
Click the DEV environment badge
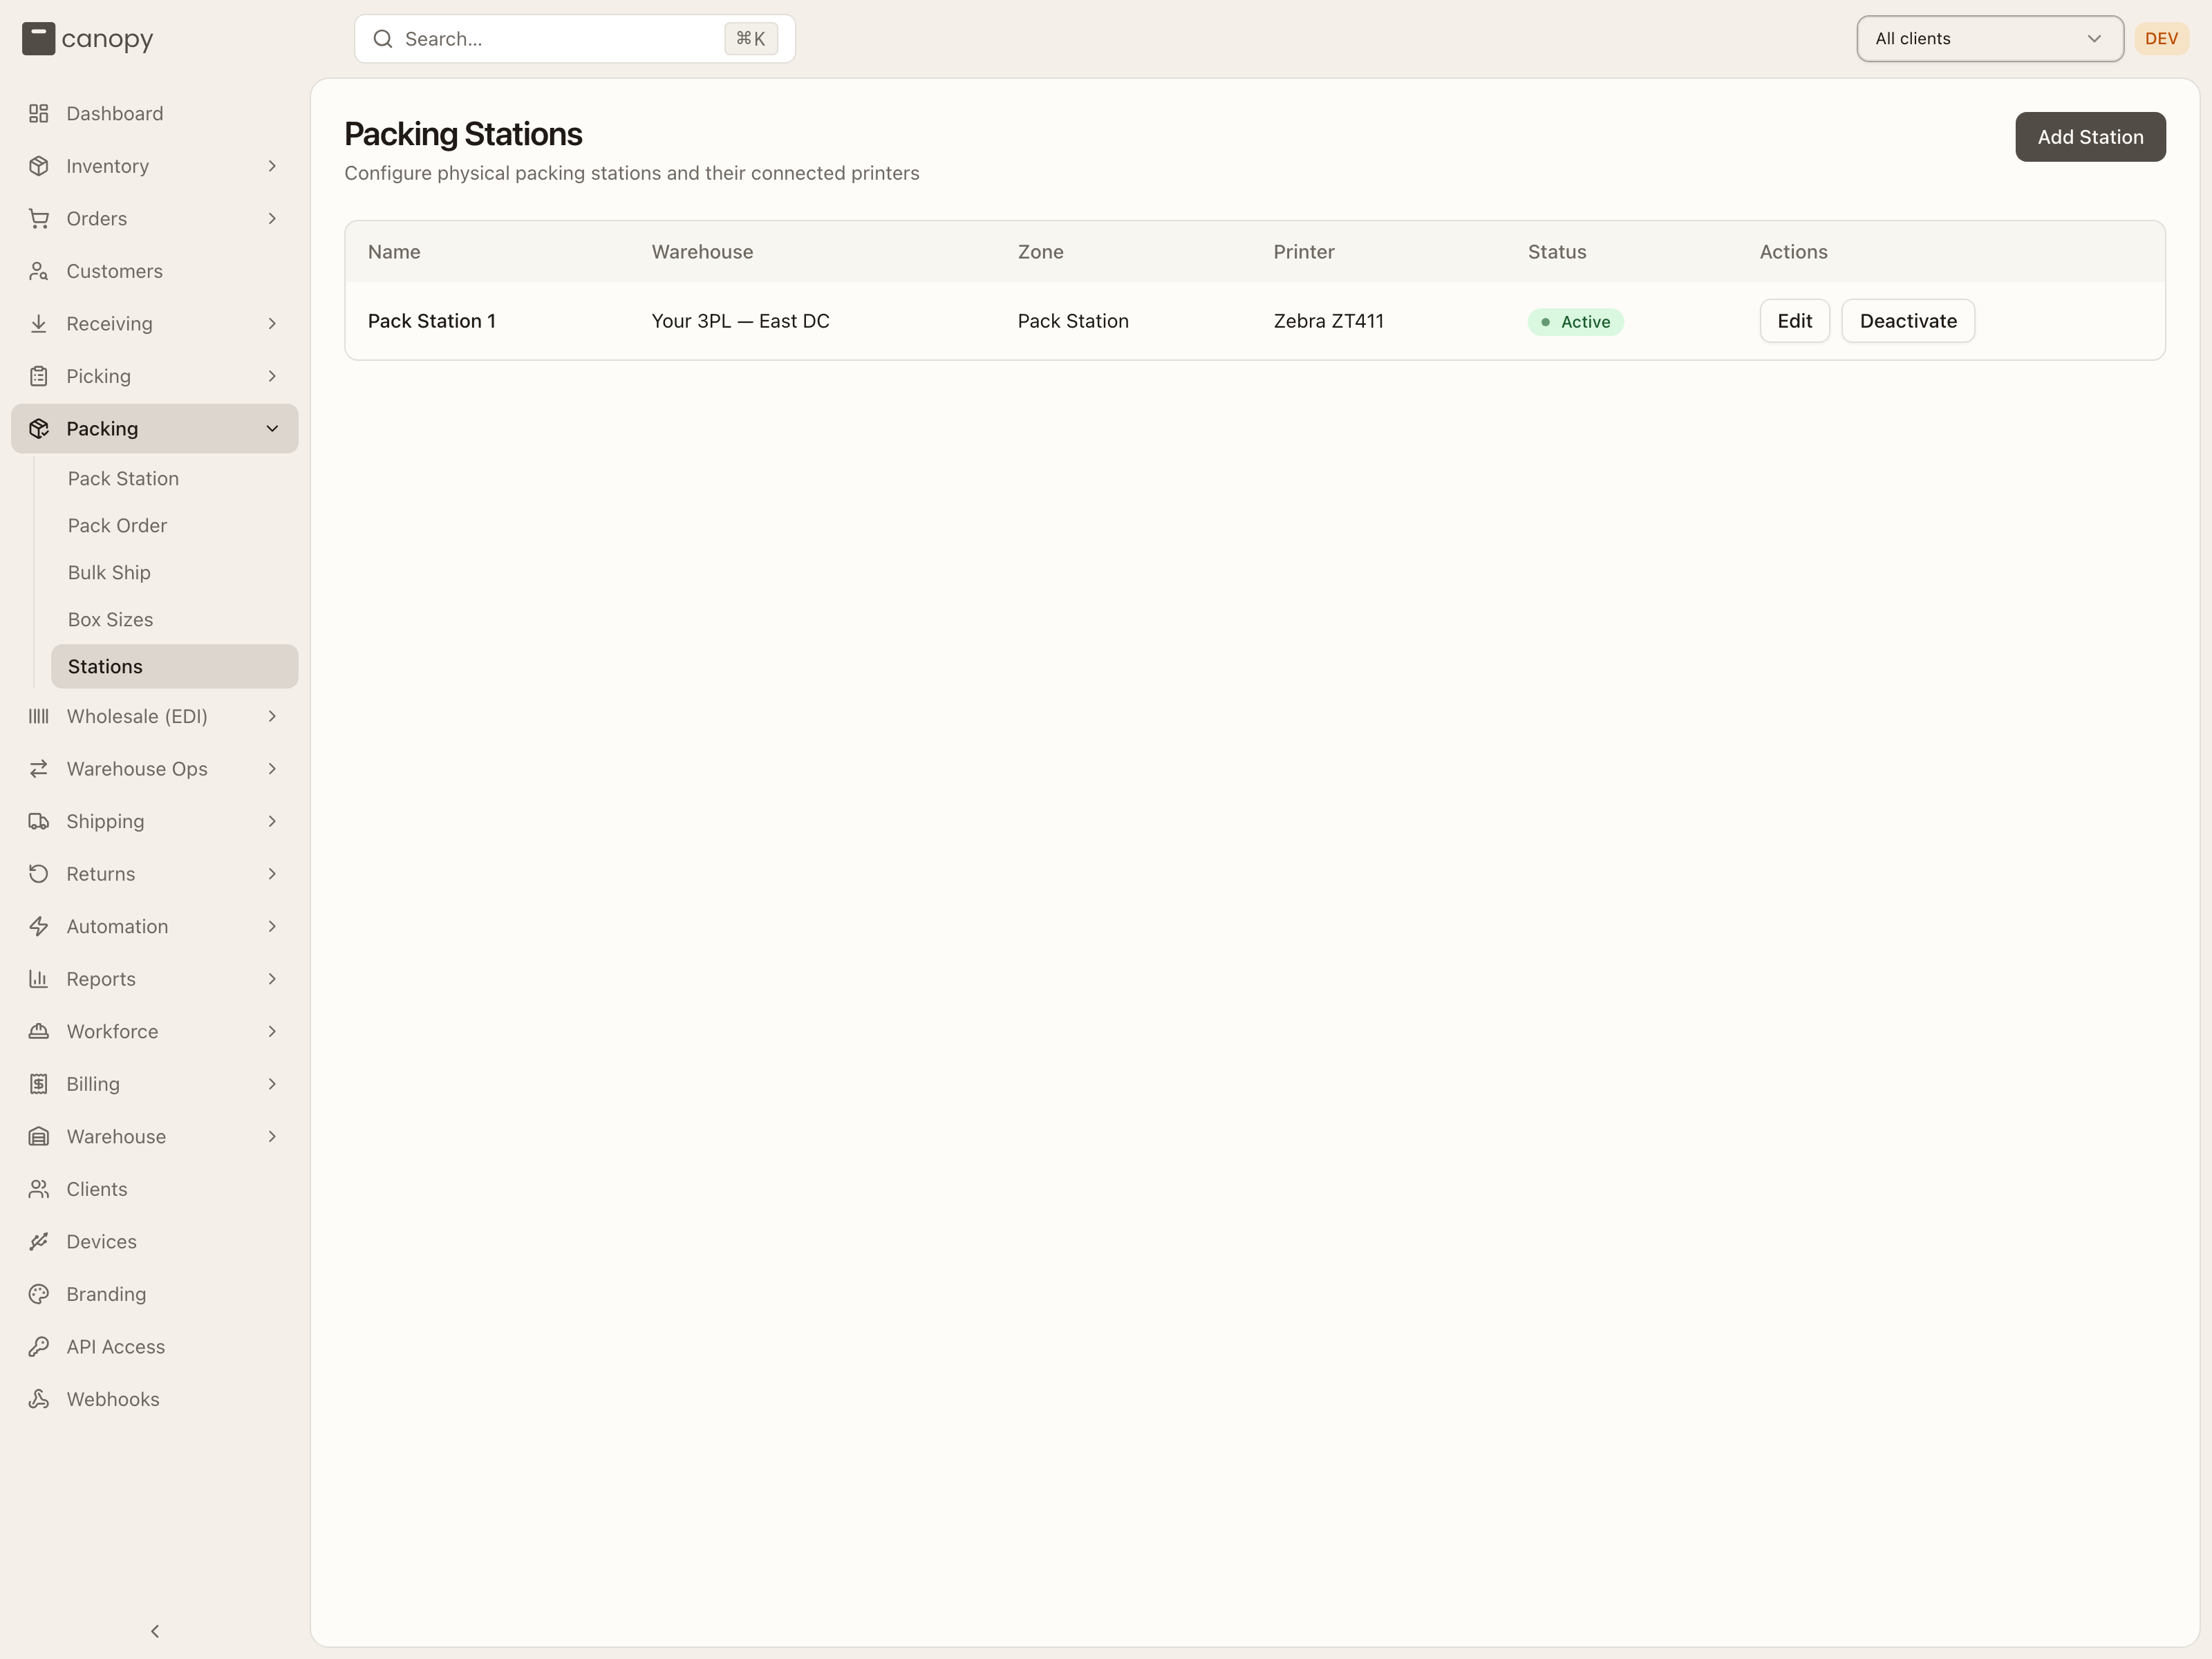pos(2161,39)
